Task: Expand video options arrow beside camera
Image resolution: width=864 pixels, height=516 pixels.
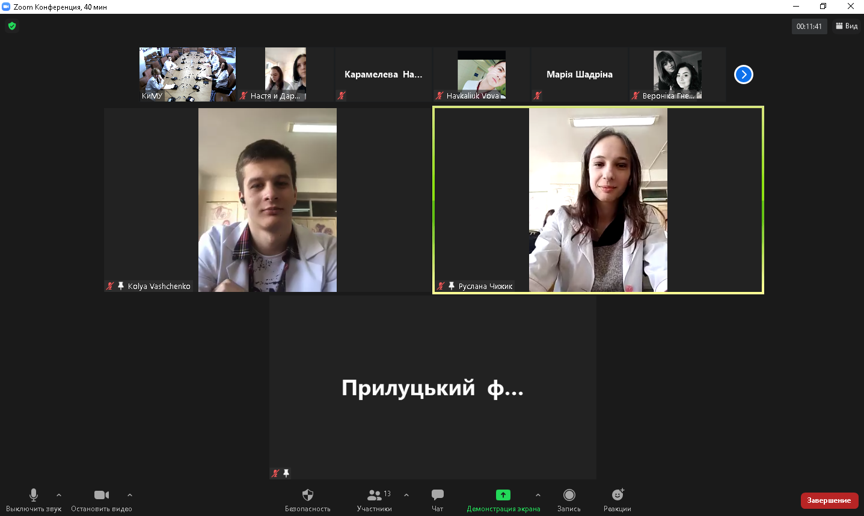Action: [x=130, y=495]
